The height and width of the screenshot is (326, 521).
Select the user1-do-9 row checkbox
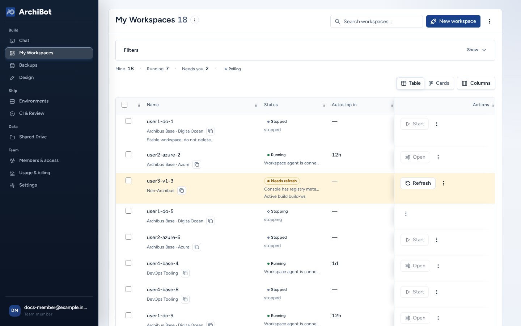[x=128, y=315]
